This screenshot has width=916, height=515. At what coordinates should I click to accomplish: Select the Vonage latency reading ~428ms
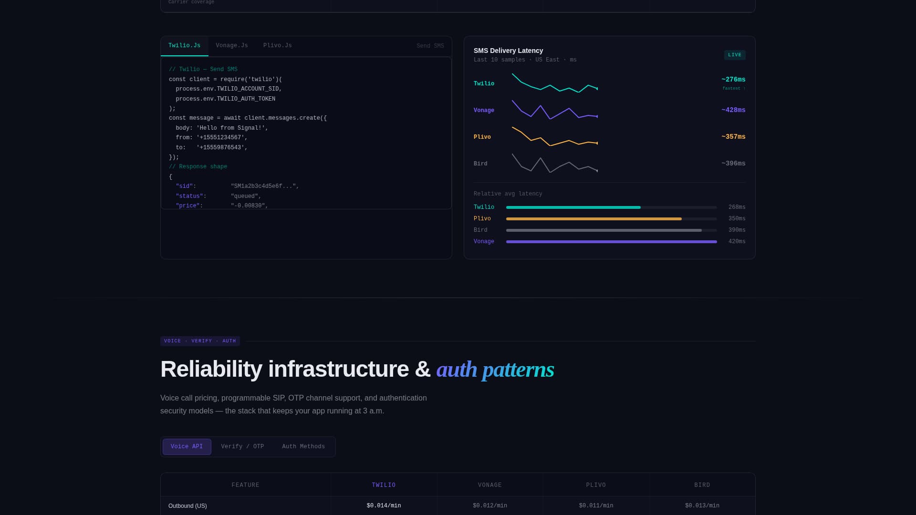click(733, 110)
